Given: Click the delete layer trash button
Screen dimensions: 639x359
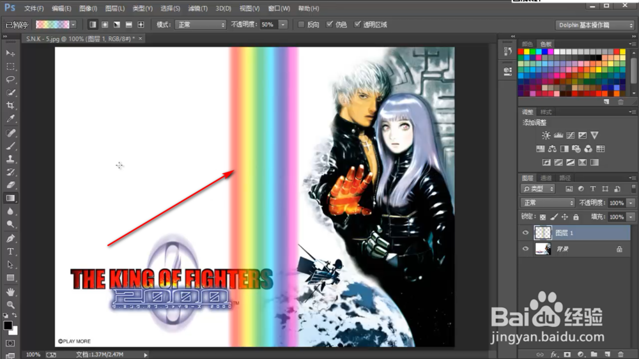Looking at the screenshot, I should 620,355.
